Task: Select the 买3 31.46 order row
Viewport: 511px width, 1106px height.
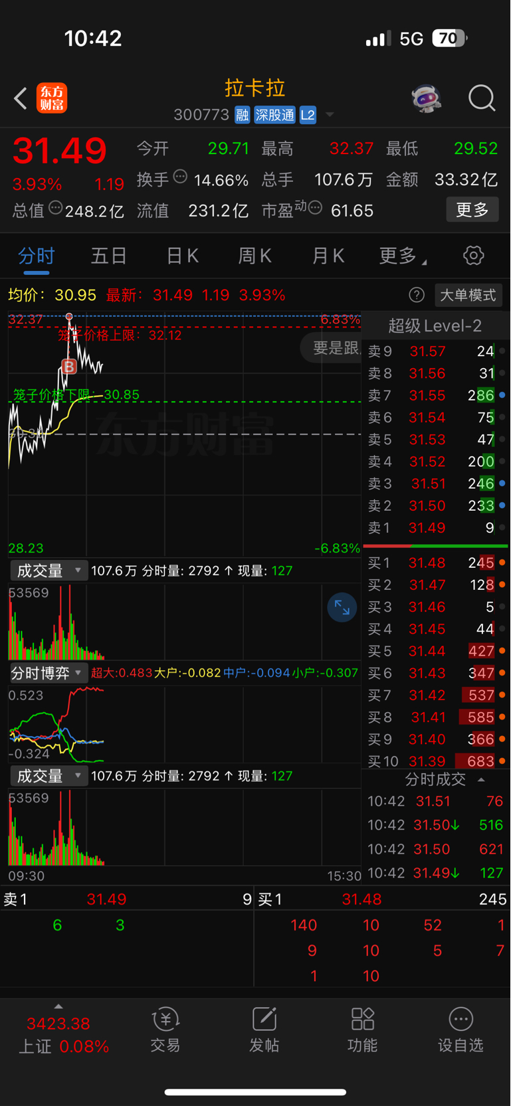Action: 436,607
